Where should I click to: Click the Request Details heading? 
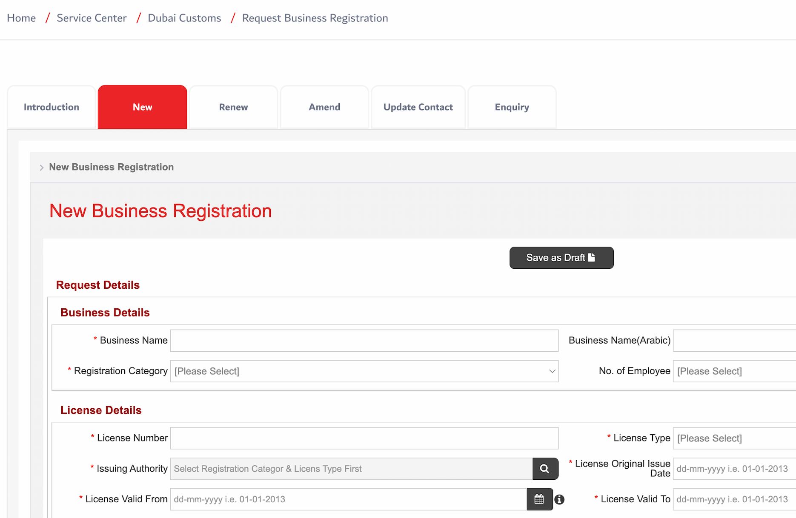98,285
